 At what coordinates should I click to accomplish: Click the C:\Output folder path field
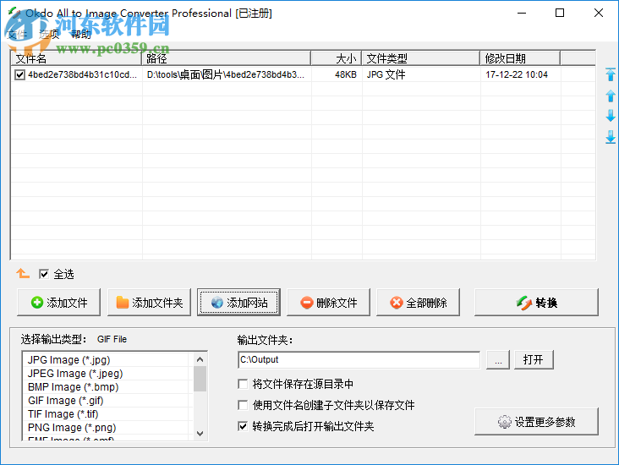(x=359, y=359)
